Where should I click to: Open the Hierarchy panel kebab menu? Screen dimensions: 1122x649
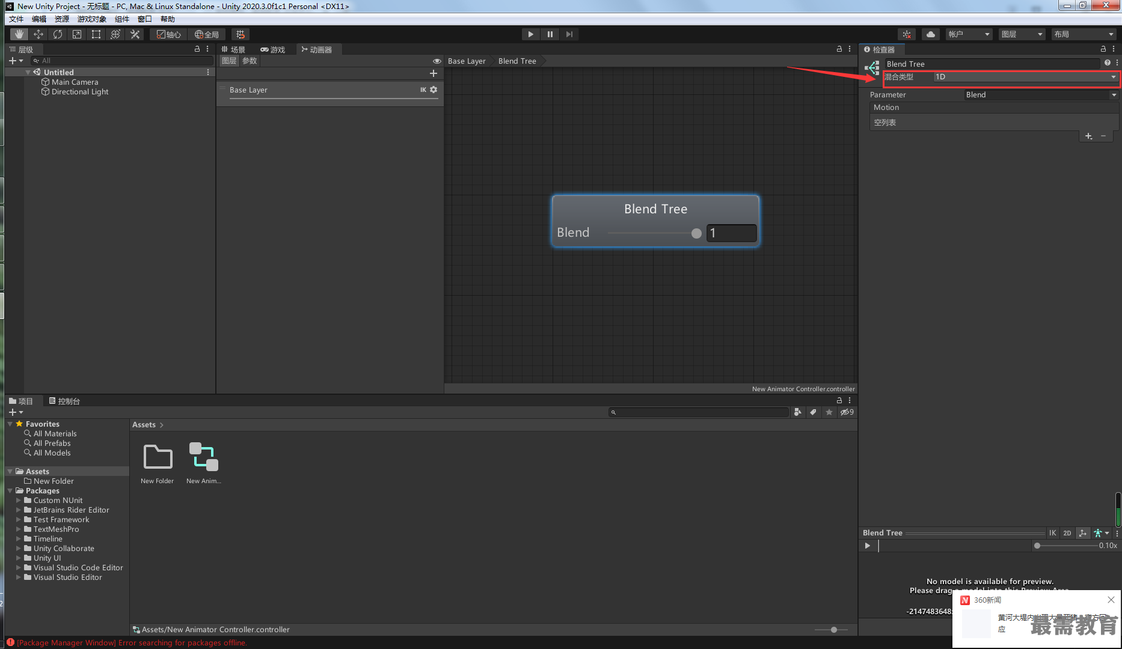pos(207,49)
